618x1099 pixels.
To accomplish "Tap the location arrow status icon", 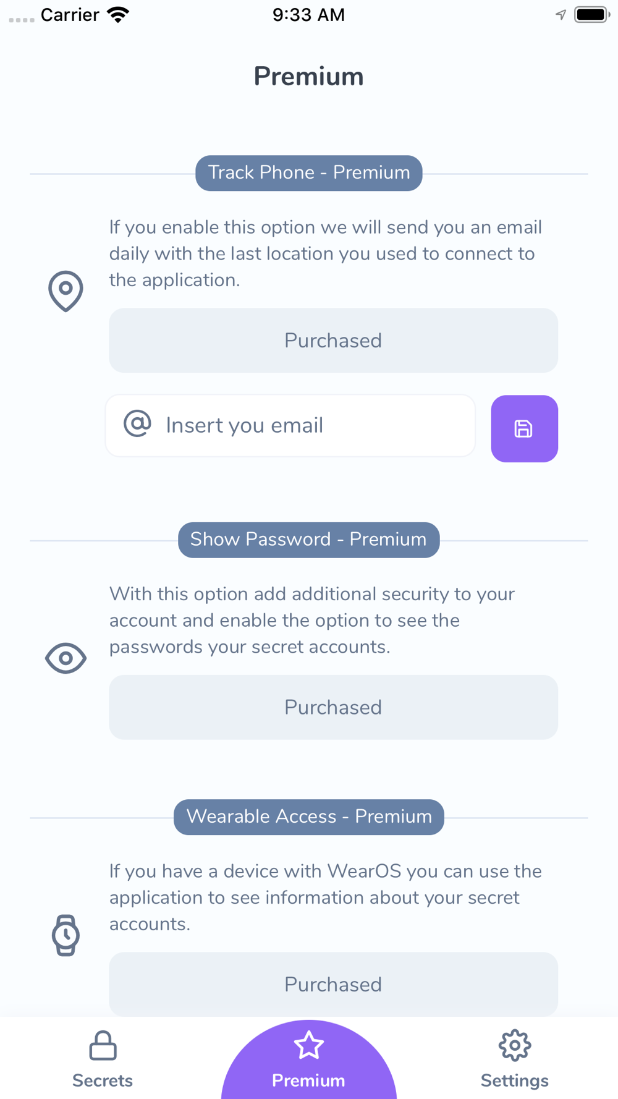I will [561, 14].
